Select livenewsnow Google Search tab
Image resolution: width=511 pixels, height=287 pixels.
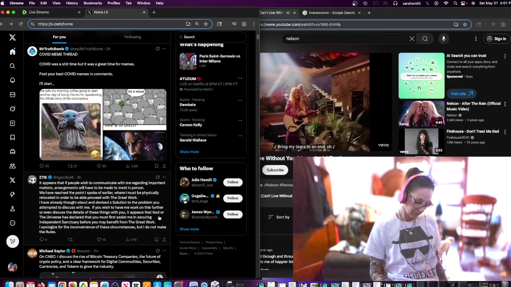(331, 13)
